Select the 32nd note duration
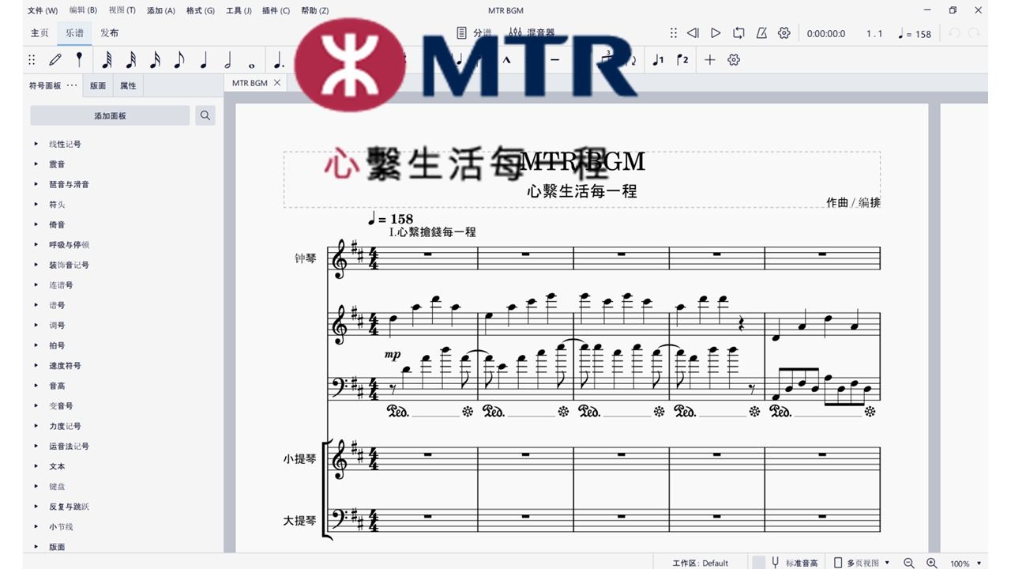Image resolution: width=1011 pixels, height=569 pixels. tap(131, 60)
